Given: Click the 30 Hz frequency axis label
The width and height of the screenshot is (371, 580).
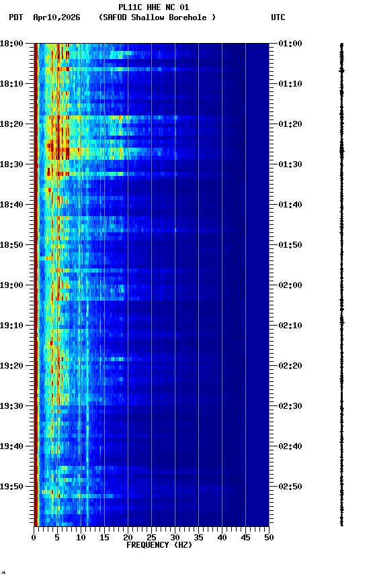Looking at the screenshot, I should coord(175,538).
